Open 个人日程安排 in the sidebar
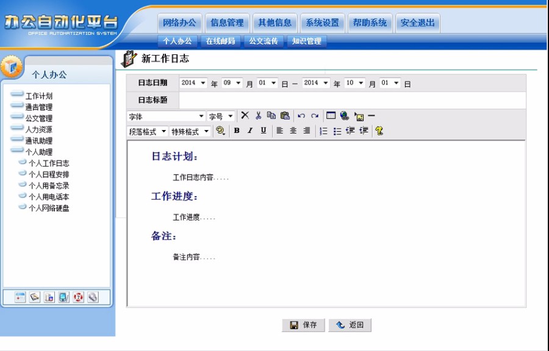Screen dimensions: 549x351 click(49, 175)
